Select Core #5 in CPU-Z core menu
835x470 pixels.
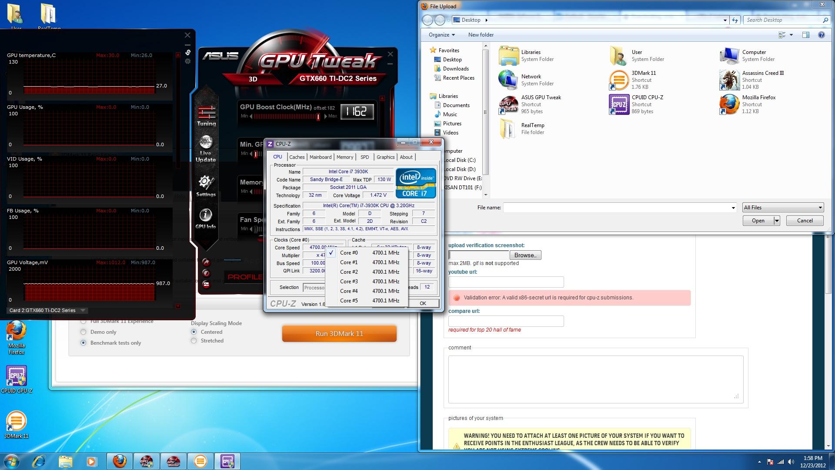367,301
